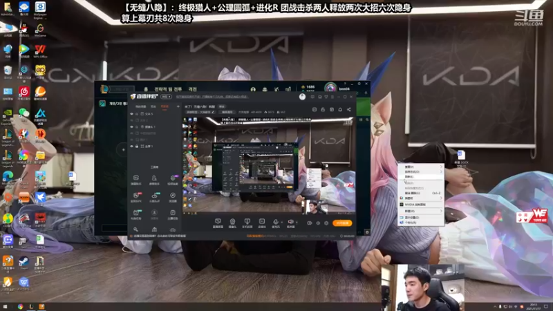Open NVIDIA 控制面板 from the context menu
The image size is (553, 311).
click(421, 205)
